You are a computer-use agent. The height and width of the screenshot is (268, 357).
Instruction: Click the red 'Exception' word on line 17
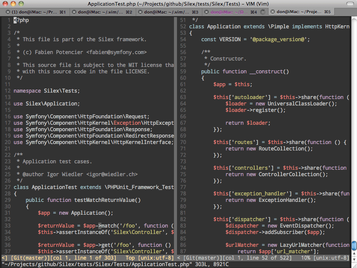pos(127,123)
